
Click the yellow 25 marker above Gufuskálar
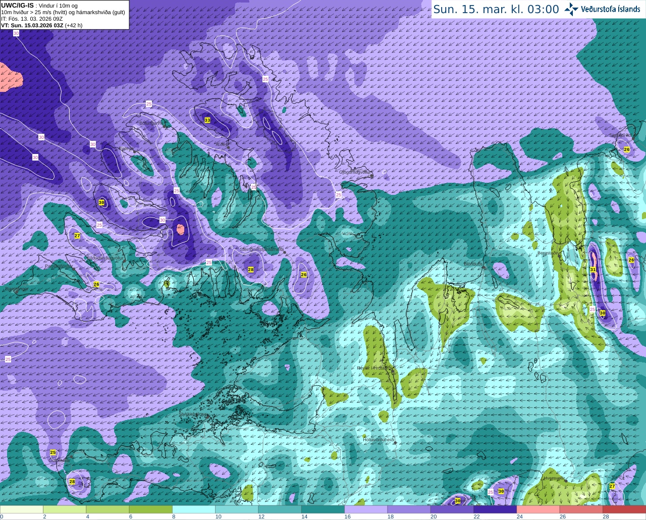(x=53, y=452)
